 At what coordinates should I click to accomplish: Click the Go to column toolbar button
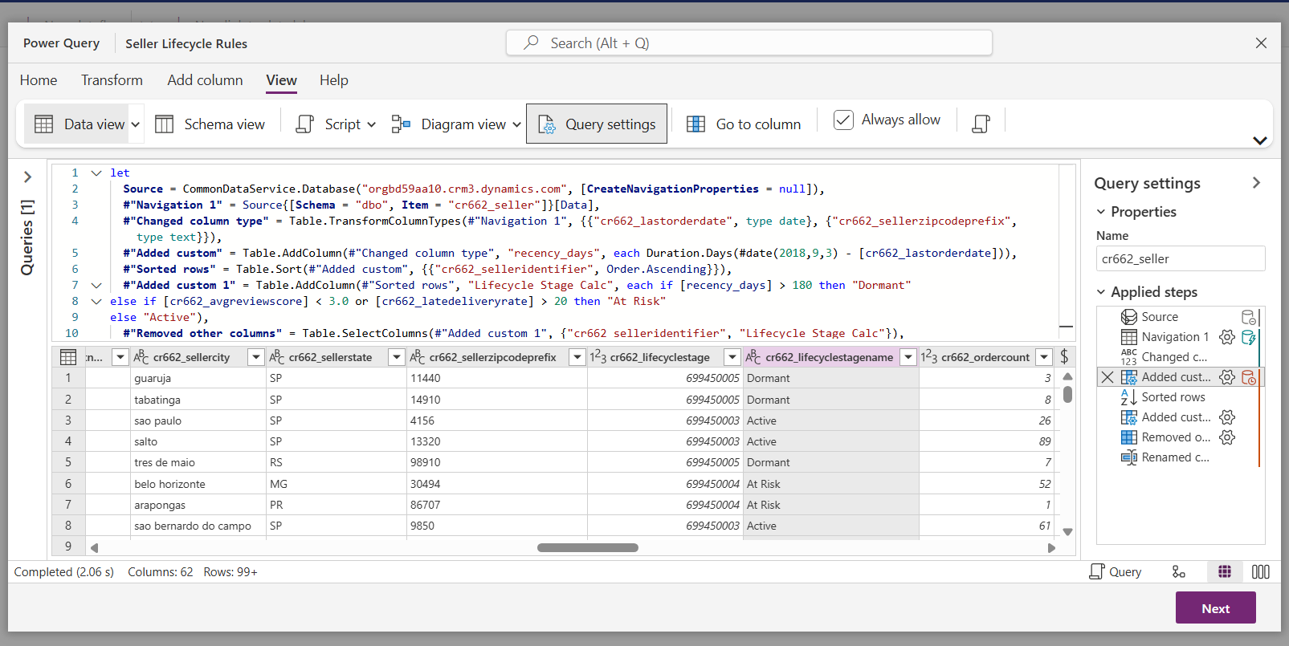[744, 124]
